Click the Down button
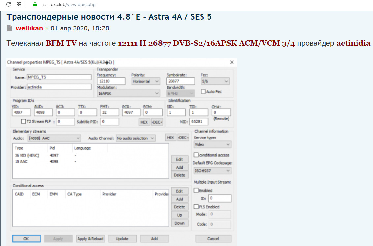Viewport: 373px width, 246px height. click(180, 223)
